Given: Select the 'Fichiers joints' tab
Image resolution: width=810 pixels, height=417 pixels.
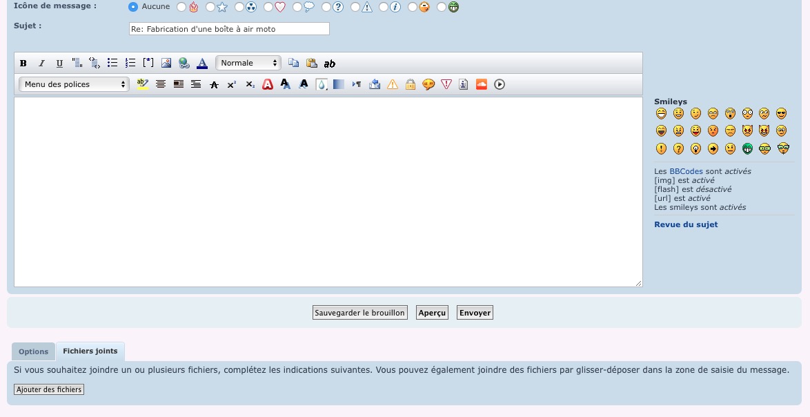Looking at the screenshot, I should pyautogui.click(x=90, y=351).
